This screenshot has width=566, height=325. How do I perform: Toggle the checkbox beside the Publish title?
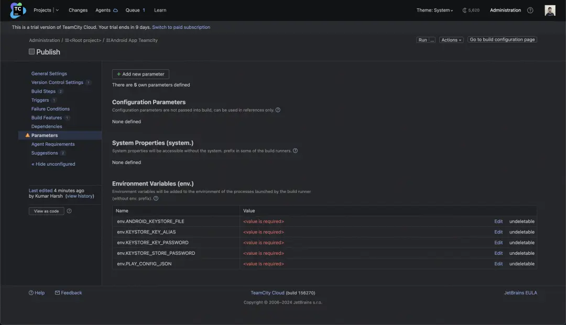[x=31, y=51]
